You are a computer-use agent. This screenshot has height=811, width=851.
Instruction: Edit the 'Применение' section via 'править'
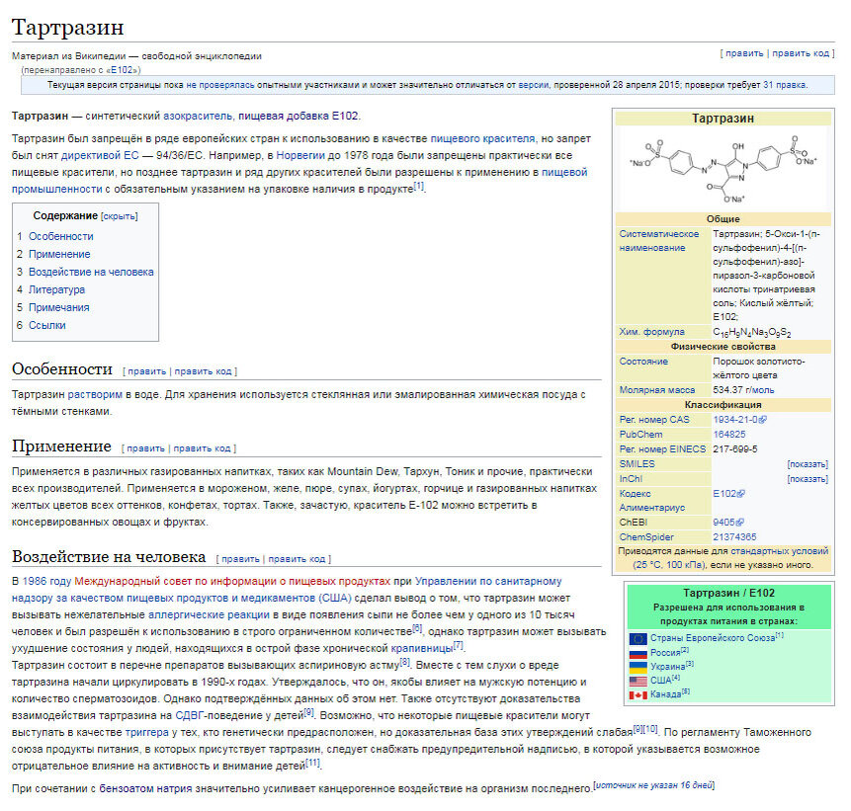point(145,448)
